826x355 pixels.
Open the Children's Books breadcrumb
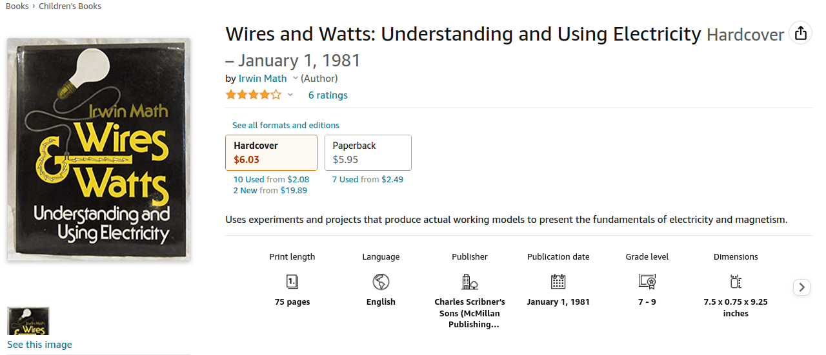(70, 6)
